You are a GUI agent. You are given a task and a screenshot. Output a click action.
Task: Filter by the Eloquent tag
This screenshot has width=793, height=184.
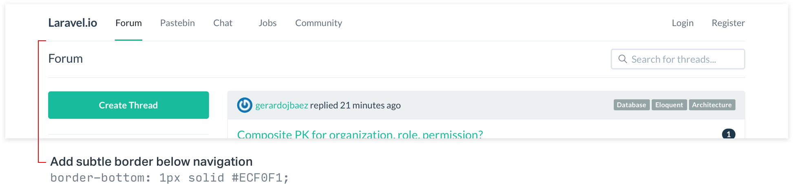pos(669,105)
